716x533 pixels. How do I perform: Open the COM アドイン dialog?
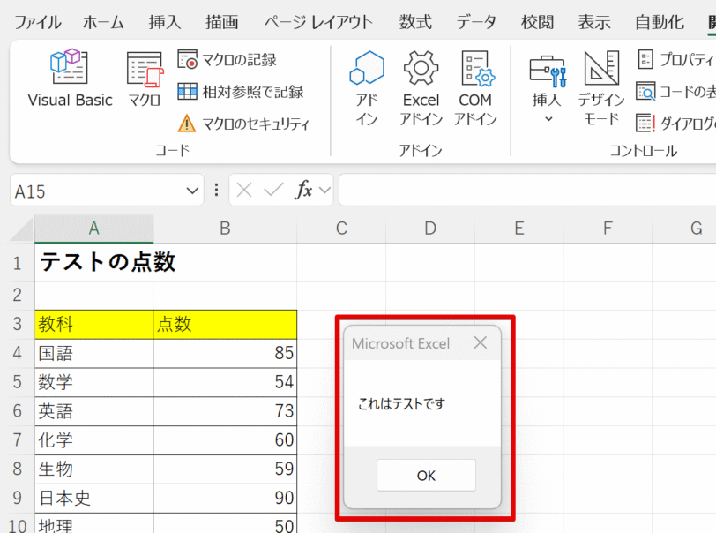click(x=475, y=88)
